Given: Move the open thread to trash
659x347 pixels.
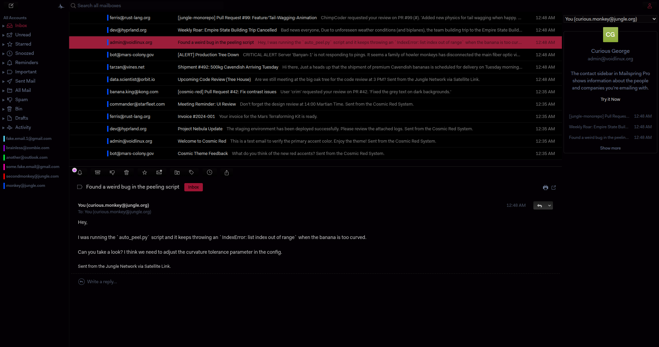Looking at the screenshot, I should [126, 172].
